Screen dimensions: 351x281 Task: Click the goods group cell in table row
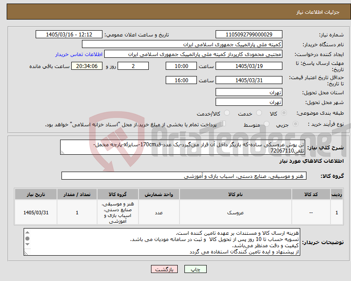(x=118, y=213)
